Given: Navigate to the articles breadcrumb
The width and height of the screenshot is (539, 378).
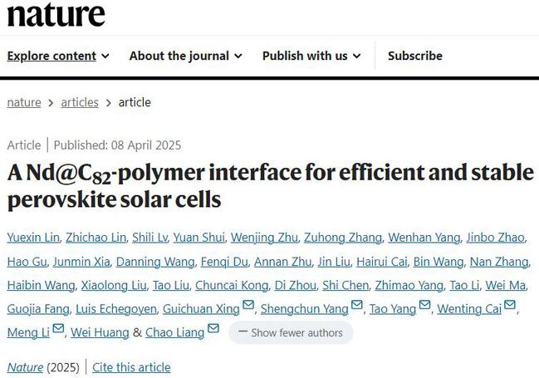Looking at the screenshot, I should (80, 102).
